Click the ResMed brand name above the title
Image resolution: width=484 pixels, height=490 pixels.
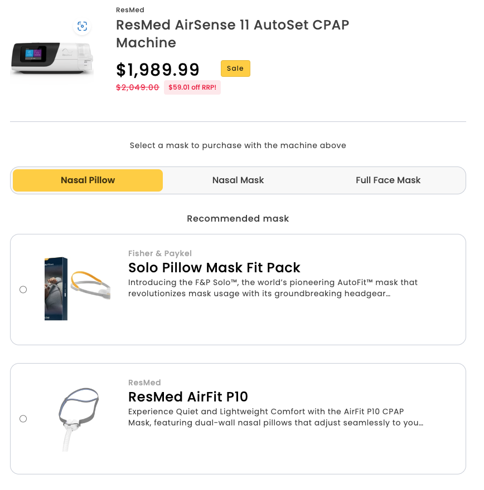pyautogui.click(x=130, y=9)
